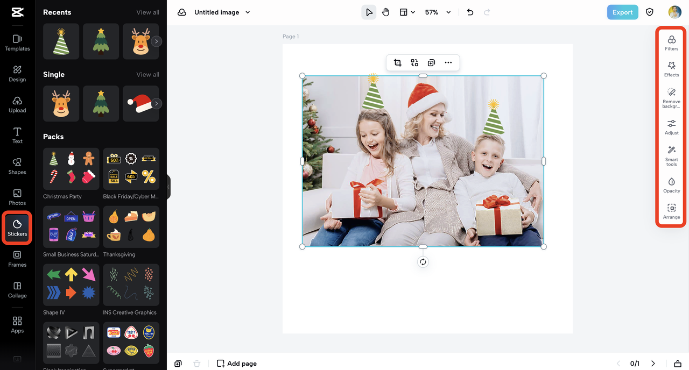
Task: Click the cloud save status icon
Action: 182,12
